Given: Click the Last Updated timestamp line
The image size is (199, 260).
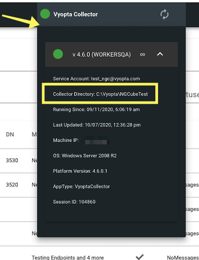Looking at the screenshot, I should click(x=97, y=125).
